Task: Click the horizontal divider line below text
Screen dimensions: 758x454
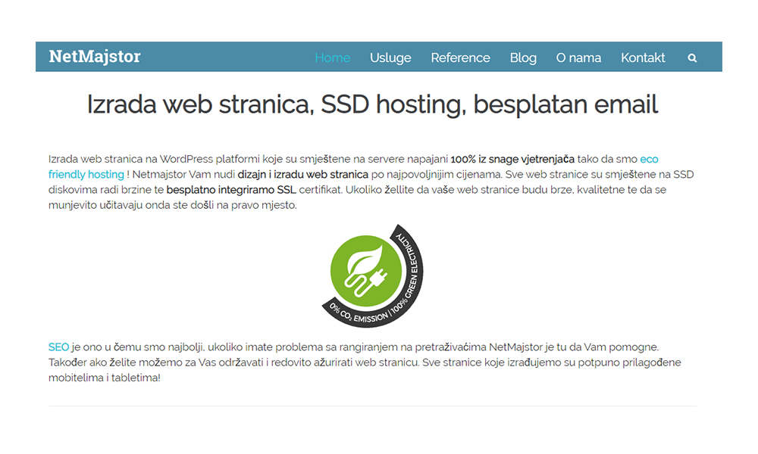Action: click(372, 406)
